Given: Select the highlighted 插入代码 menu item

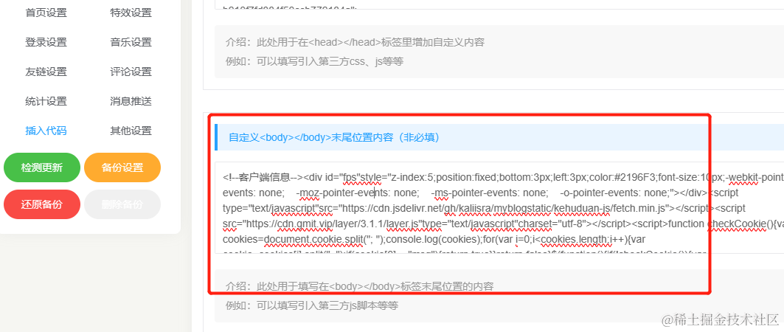Looking at the screenshot, I should tap(46, 131).
